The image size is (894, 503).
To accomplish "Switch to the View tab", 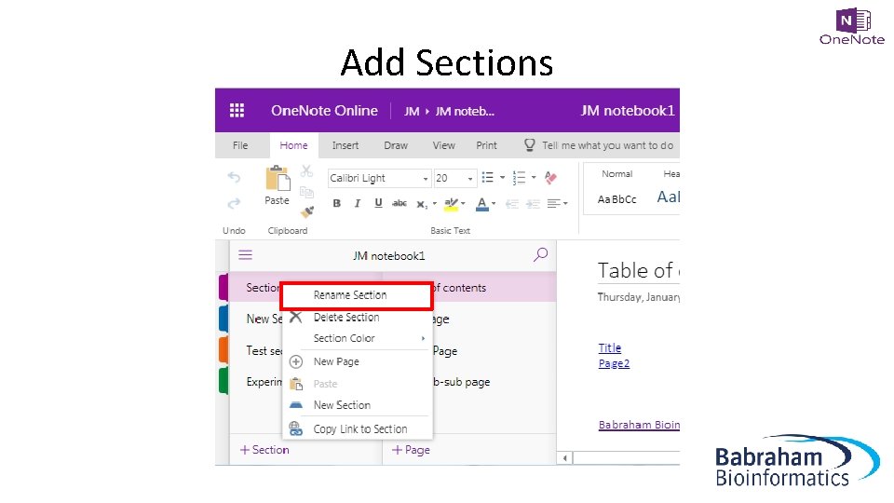I will coord(443,145).
